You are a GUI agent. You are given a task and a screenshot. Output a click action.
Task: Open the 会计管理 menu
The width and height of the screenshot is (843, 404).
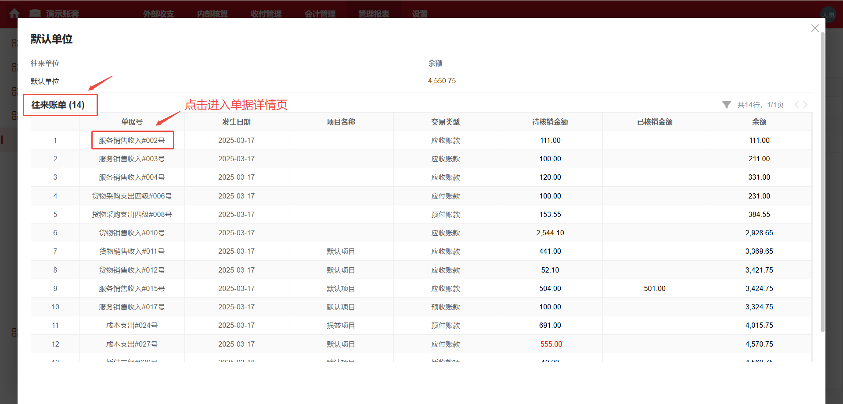tap(320, 14)
